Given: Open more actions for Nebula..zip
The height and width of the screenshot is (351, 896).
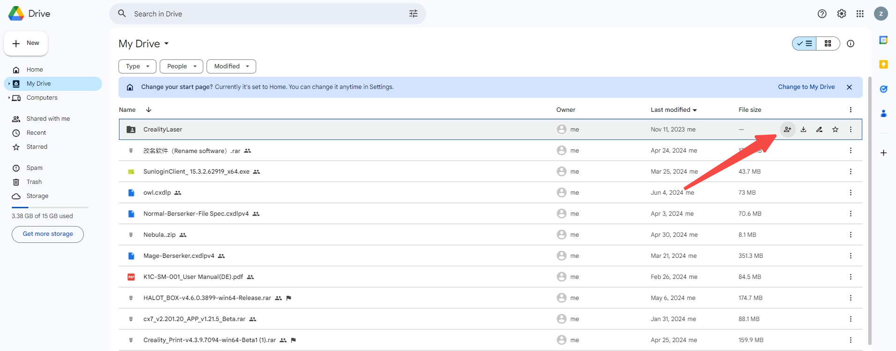Looking at the screenshot, I should [851, 234].
